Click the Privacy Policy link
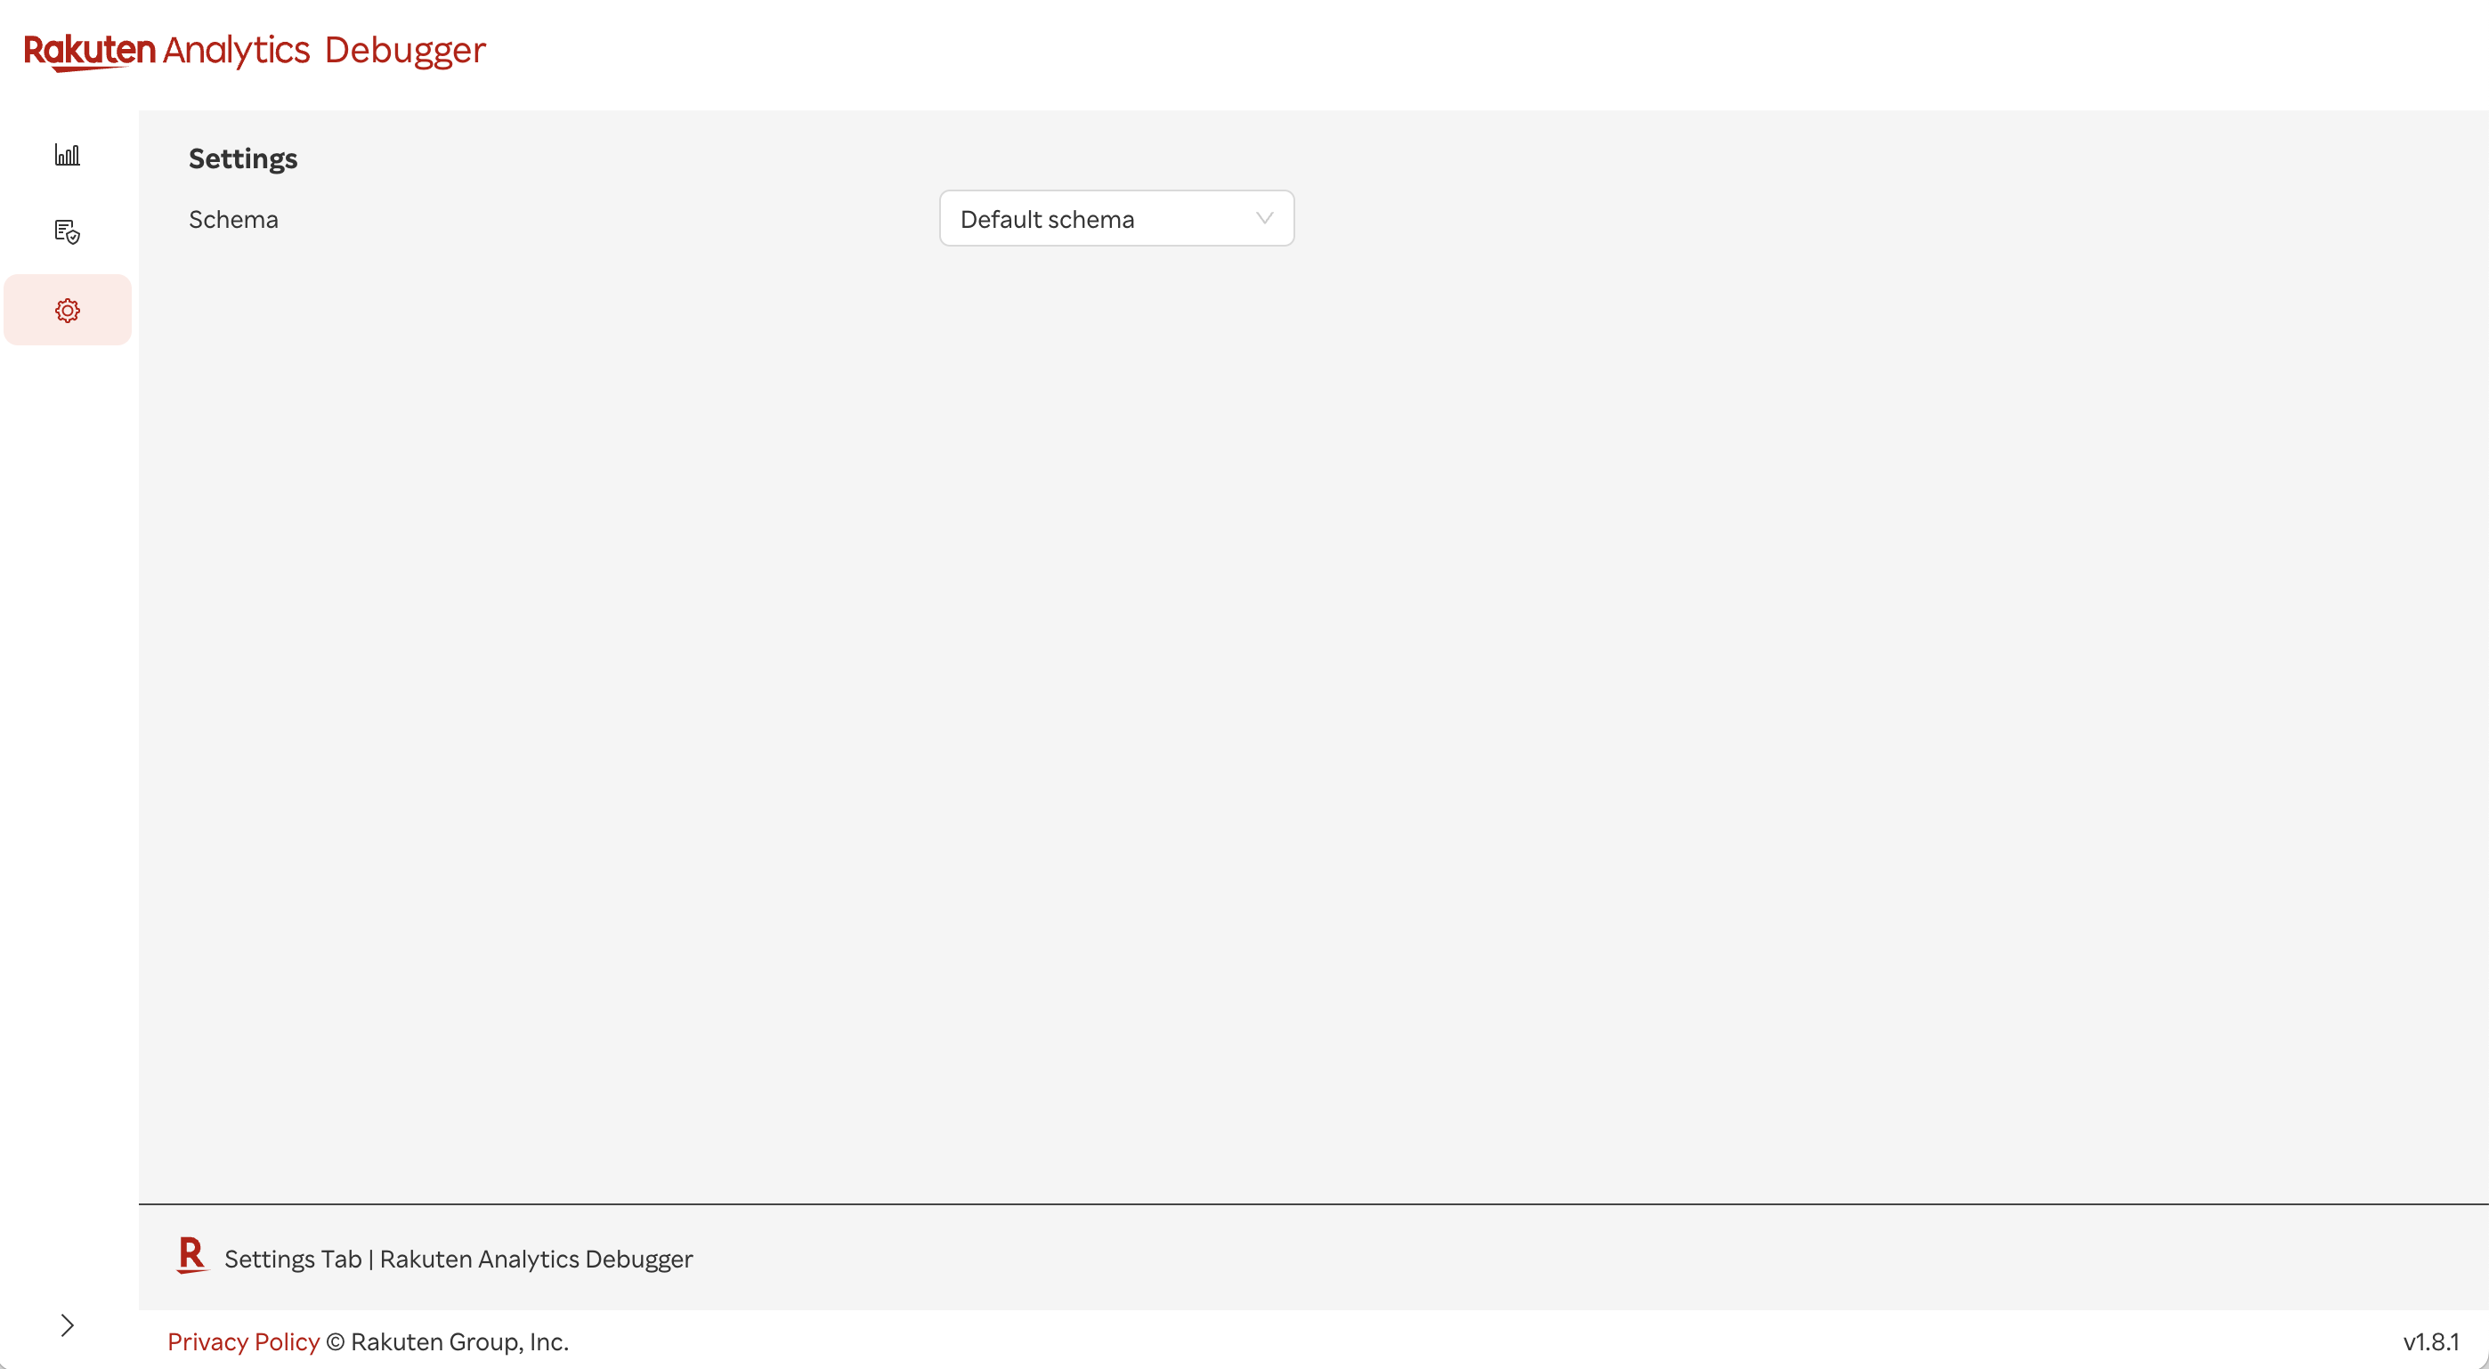The height and width of the screenshot is (1369, 2489). (x=244, y=1342)
